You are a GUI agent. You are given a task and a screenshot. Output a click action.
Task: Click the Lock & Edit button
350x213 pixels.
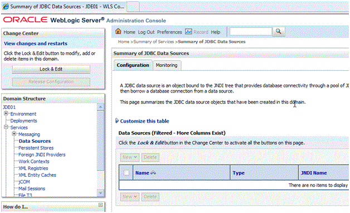pos(51,69)
